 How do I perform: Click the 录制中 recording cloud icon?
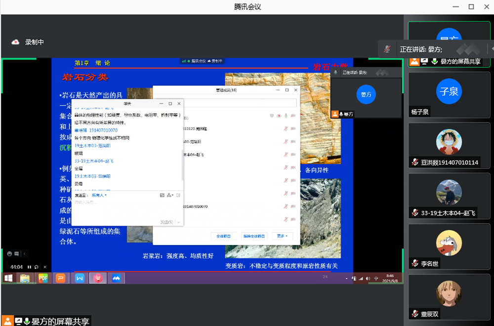tap(15, 42)
